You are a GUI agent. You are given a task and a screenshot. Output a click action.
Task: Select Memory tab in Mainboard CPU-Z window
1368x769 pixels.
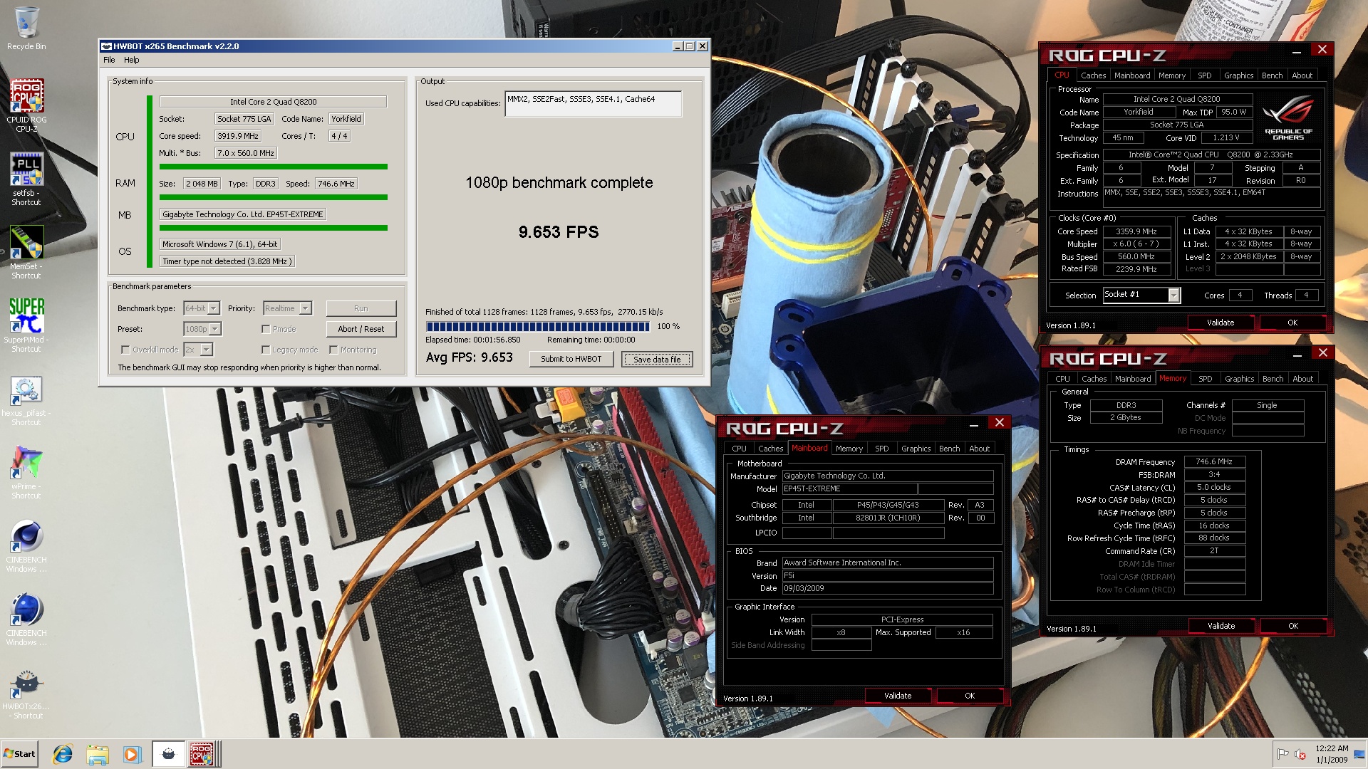[x=849, y=449]
